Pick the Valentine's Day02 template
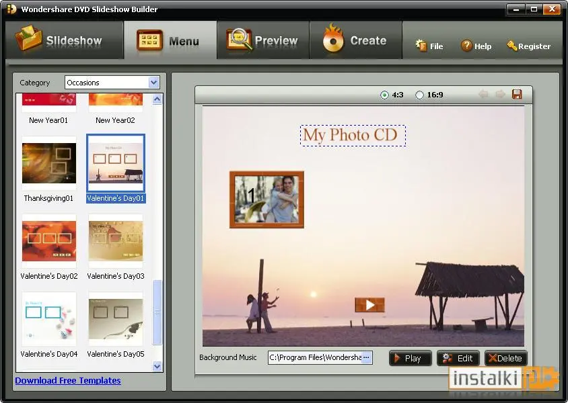The height and width of the screenshot is (403, 568). pos(49,247)
